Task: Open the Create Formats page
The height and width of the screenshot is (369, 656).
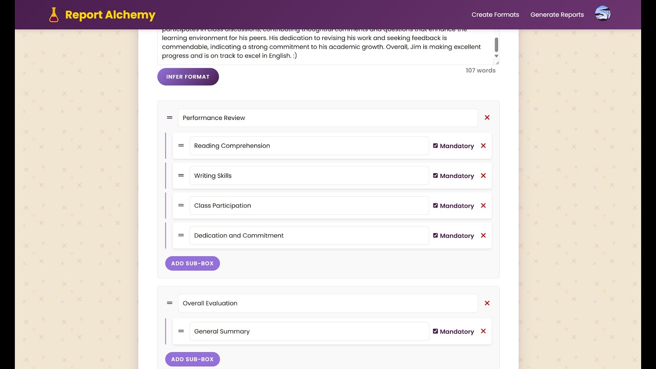Action: click(x=495, y=15)
